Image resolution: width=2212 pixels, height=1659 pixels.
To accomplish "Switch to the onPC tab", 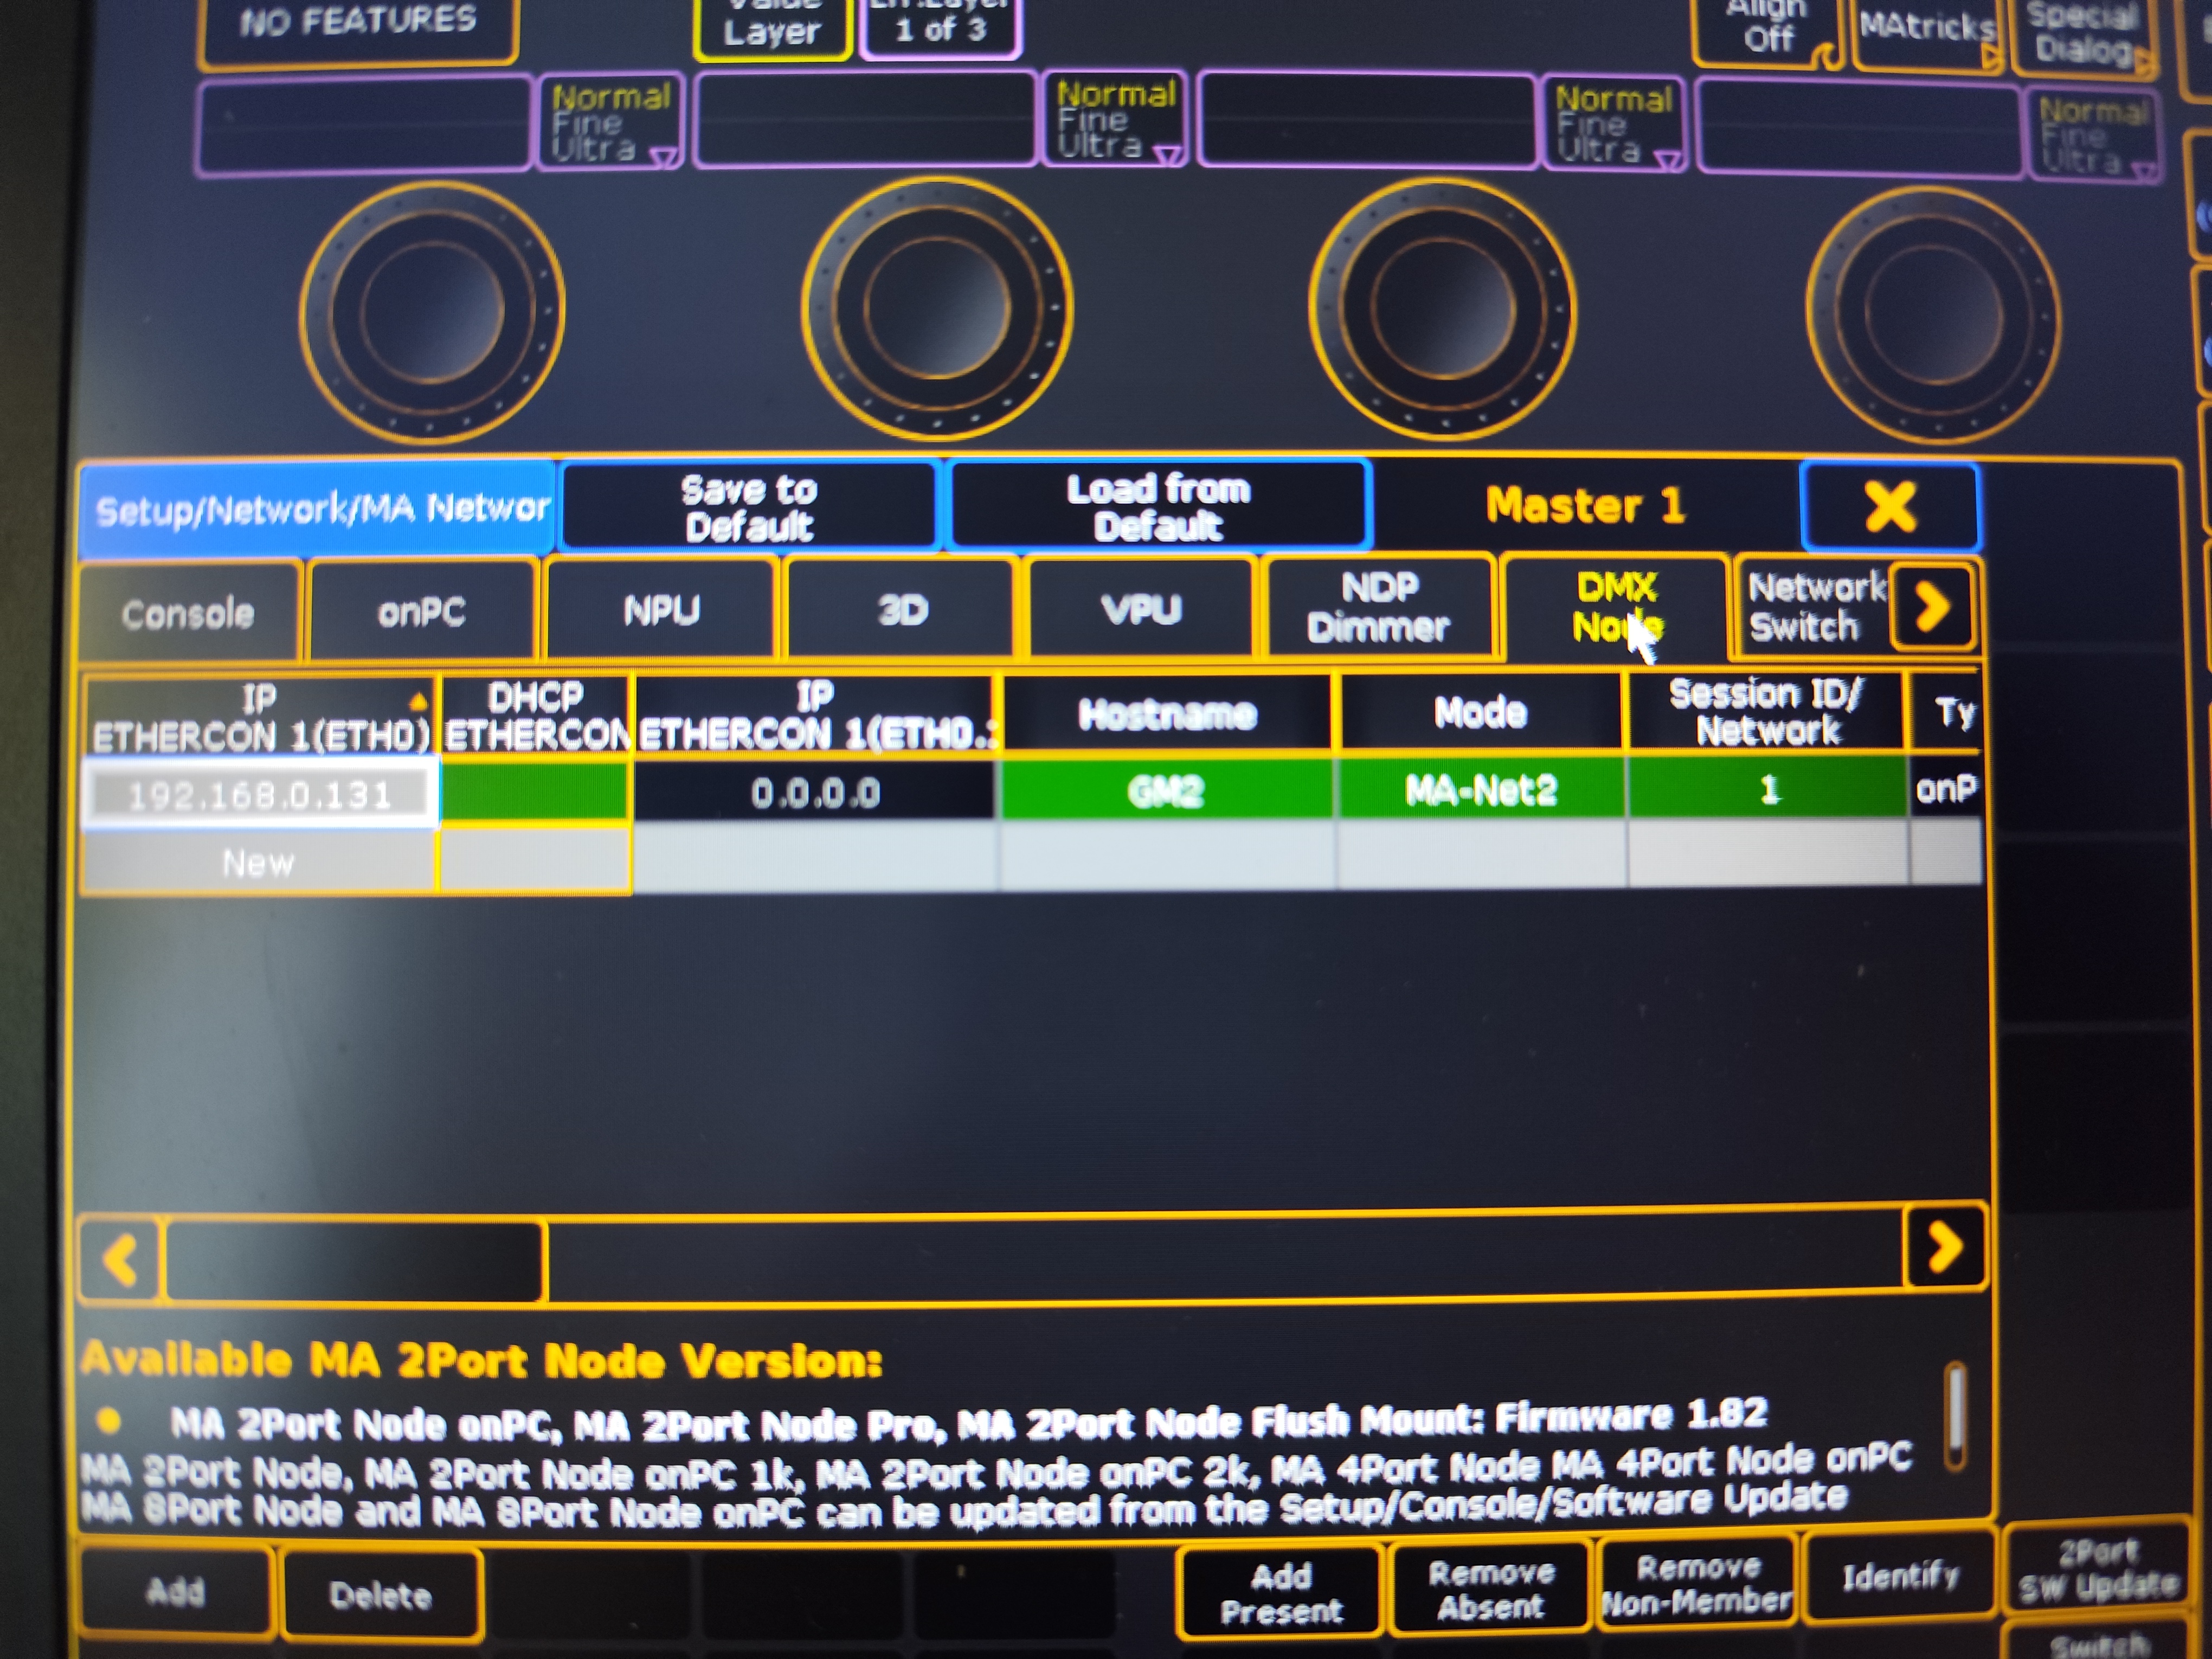I will coord(422,611).
